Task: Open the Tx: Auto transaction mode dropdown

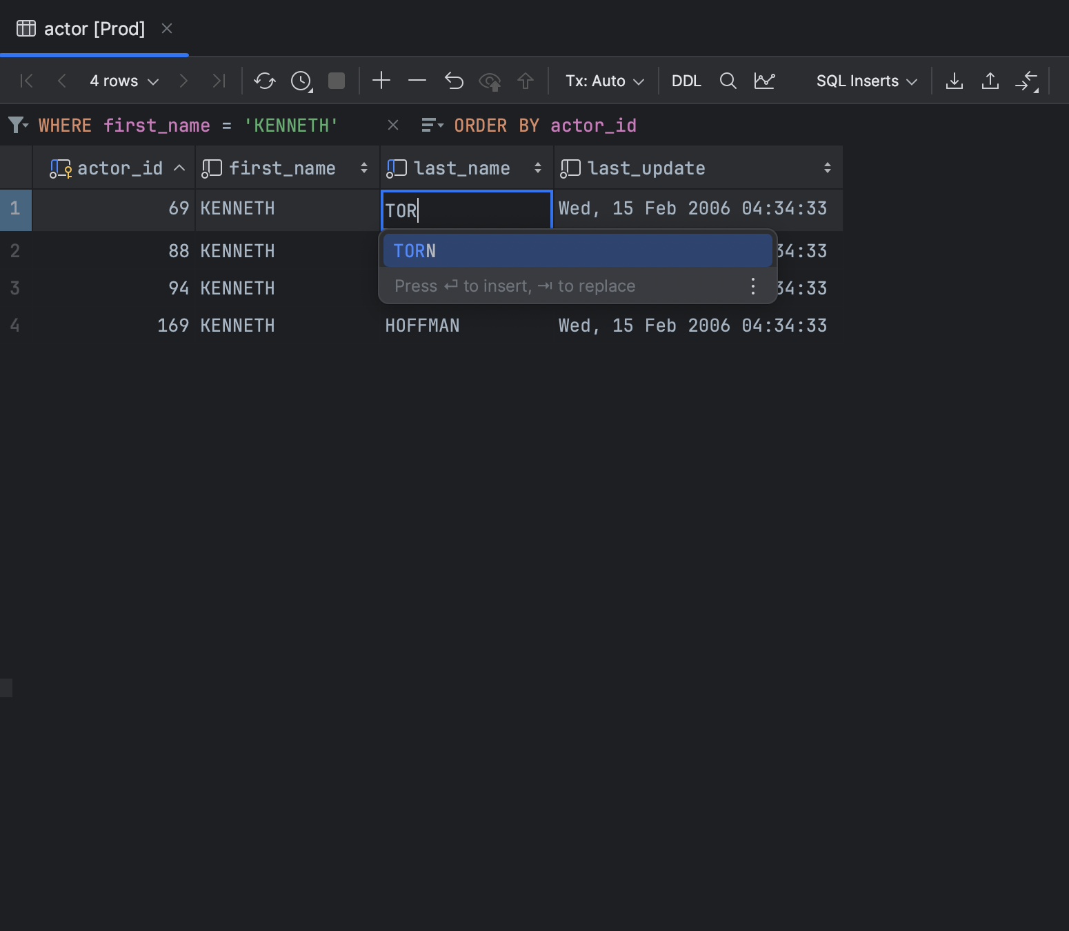Action: pos(603,81)
